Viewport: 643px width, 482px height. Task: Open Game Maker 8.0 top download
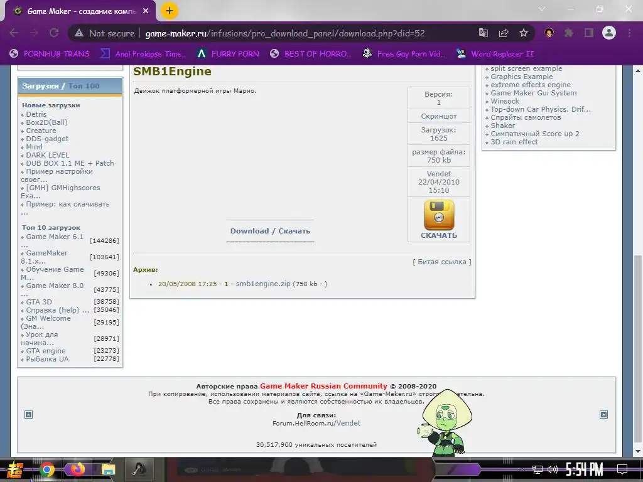[53, 289]
